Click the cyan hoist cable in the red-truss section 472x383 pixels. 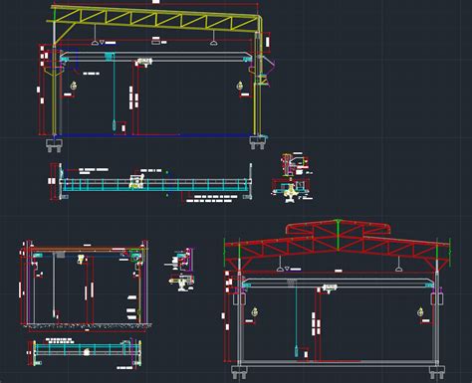pyautogui.click(x=296, y=318)
